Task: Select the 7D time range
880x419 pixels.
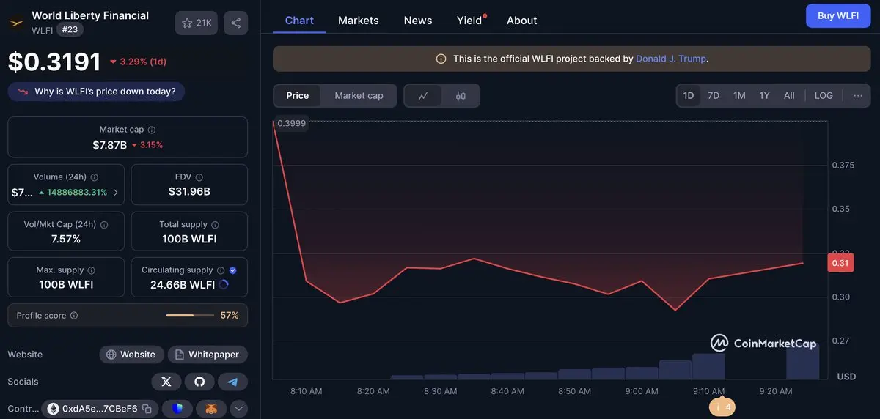Action: tap(714, 96)
